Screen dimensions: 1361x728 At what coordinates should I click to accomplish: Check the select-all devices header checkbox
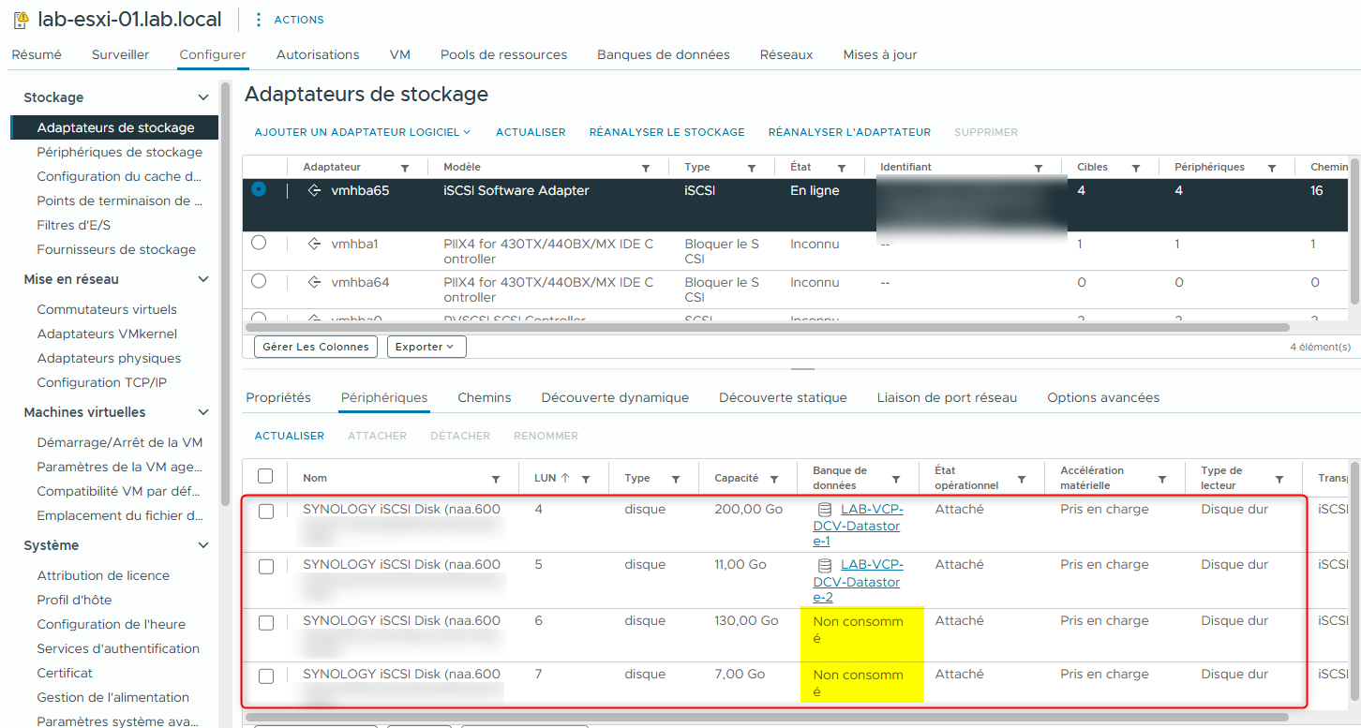[265, 474]
